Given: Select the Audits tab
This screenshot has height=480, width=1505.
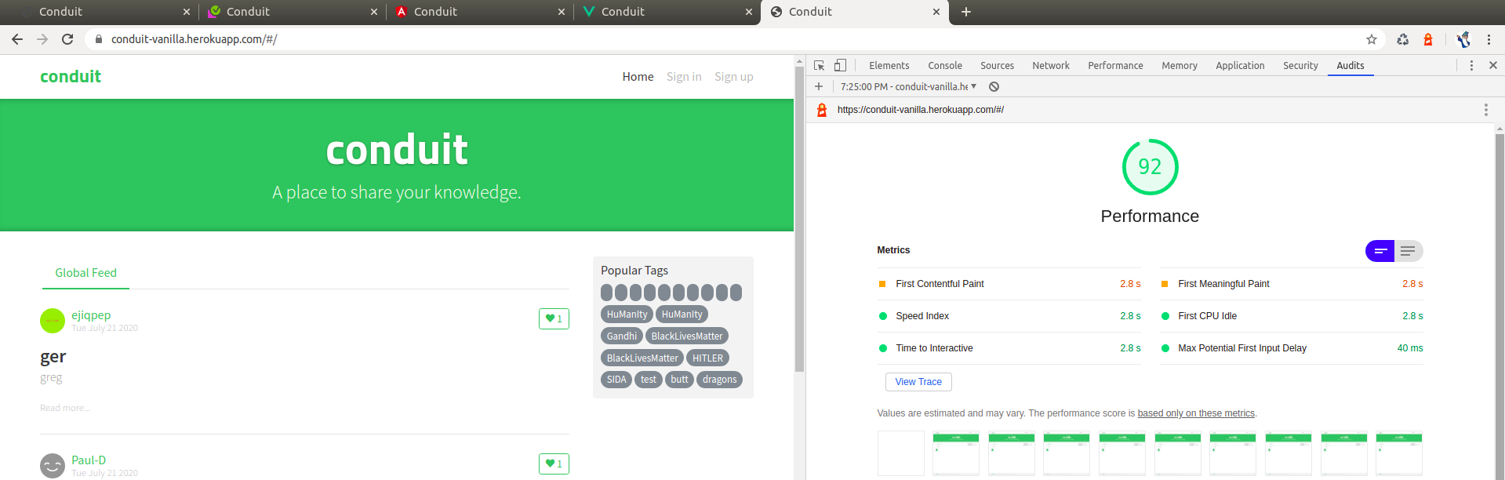Looking at the screenshot, I should point(1350,66).
